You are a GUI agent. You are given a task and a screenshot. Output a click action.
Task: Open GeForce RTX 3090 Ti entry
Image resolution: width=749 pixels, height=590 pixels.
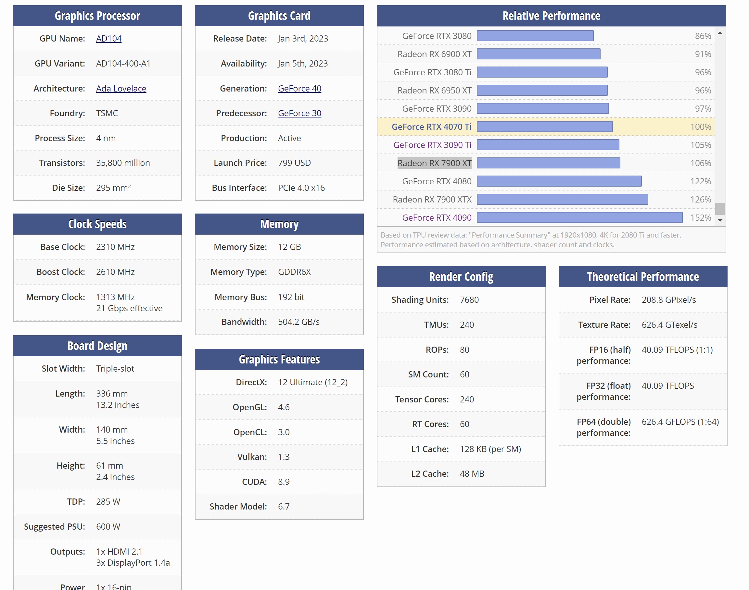432,145
